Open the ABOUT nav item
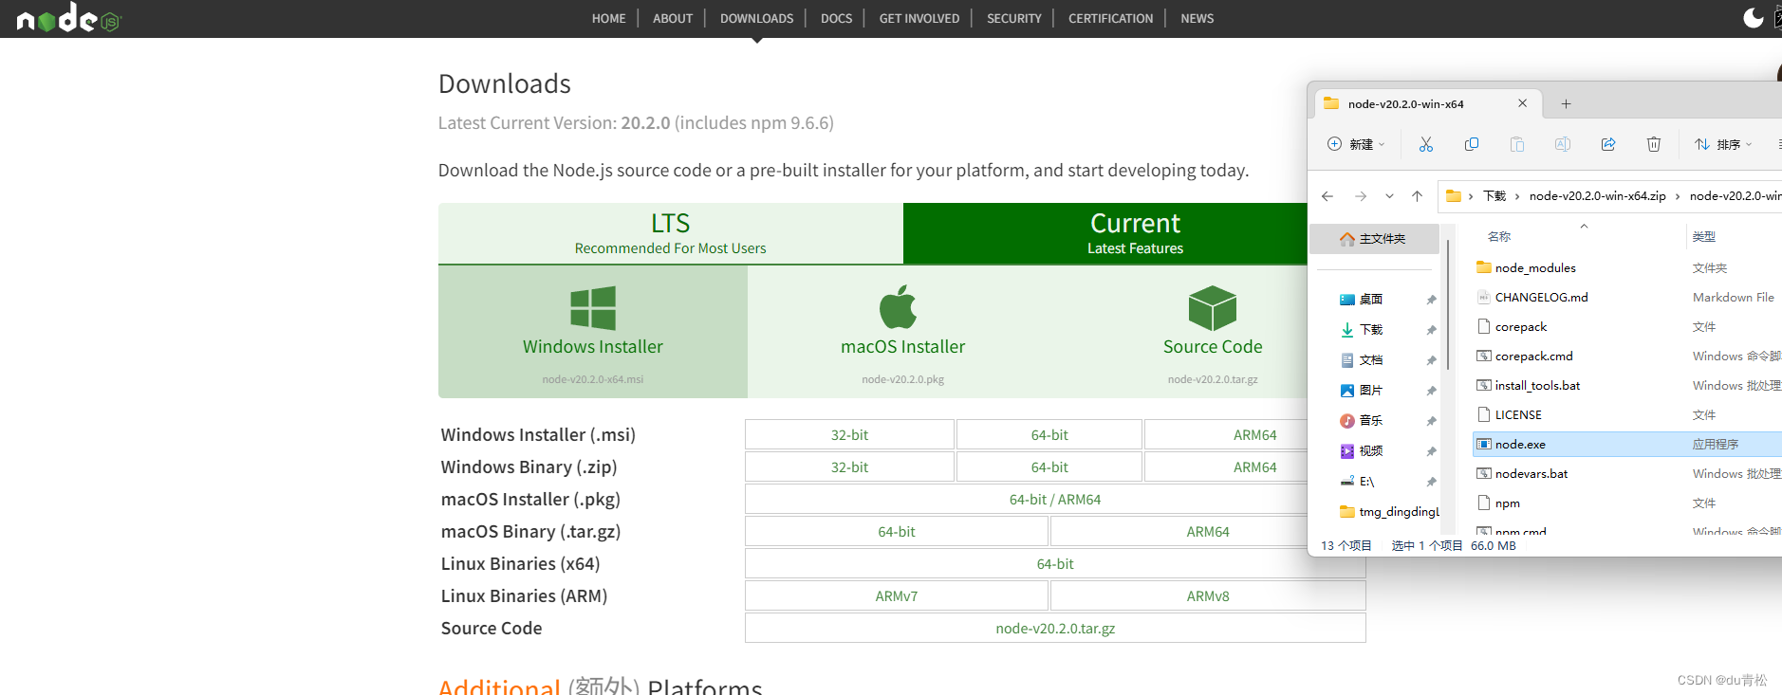The image size is (1782, 695). (x=673, y=18)
